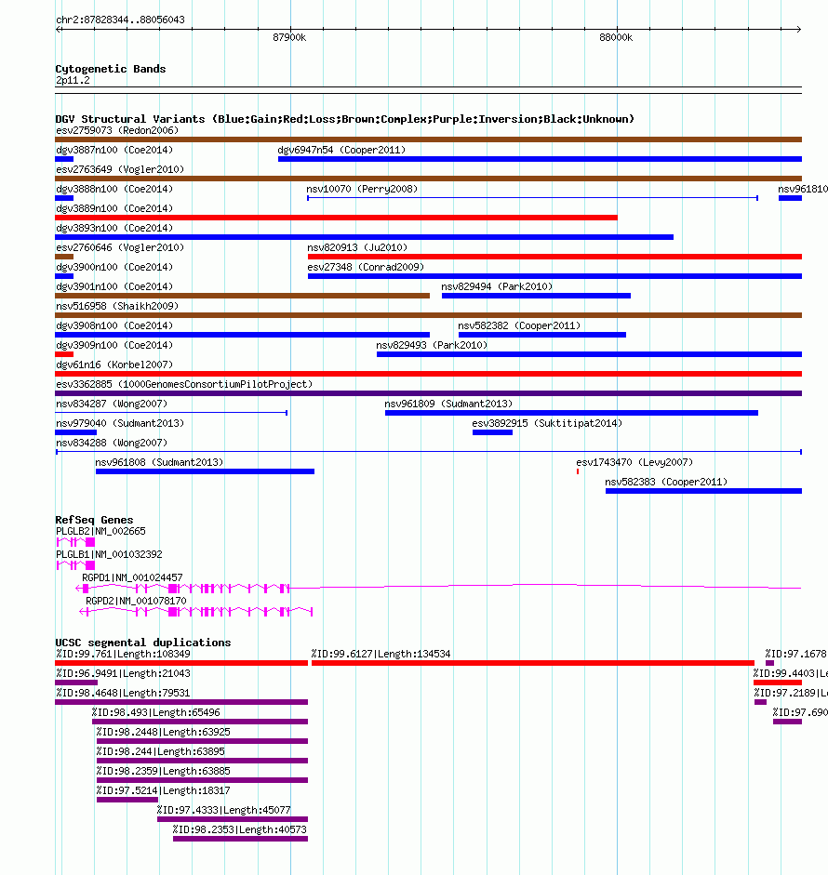
Task: Open the nsv834288 (Wong2007) variant label
Action: [112, 444]
